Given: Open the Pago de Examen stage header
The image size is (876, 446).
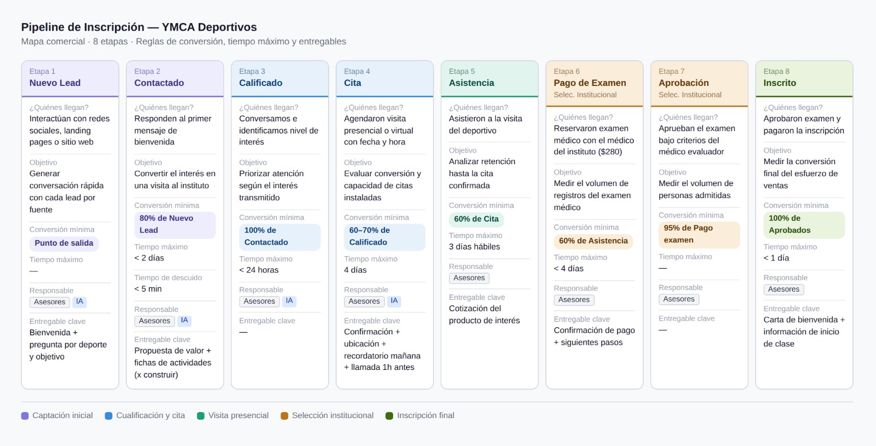Looking at the screenshot, I should [x=590, y=83].
